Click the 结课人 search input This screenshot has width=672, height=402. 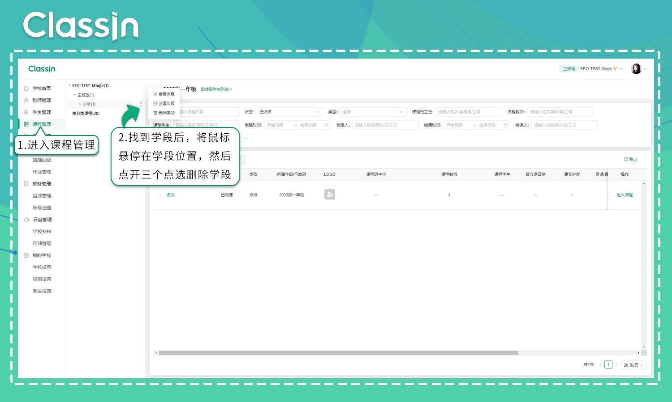click(564, 125)
